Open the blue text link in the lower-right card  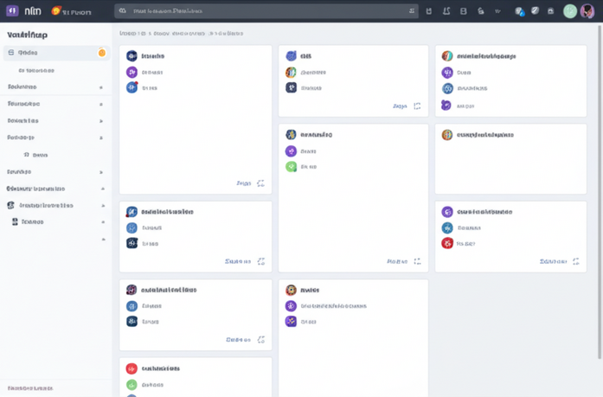(553, 261)
